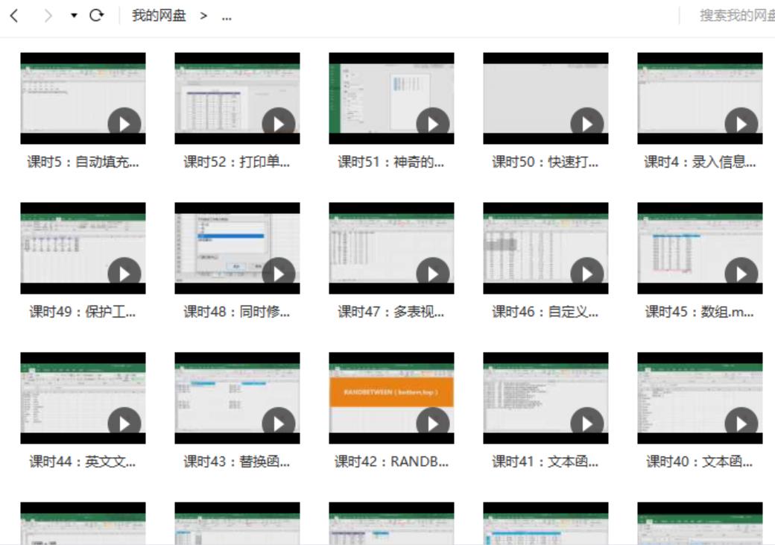The width and height of the screenshot is (775, 545).
Task: Select thumbnail of 课时45 video
Action: [x=700, y=248]
